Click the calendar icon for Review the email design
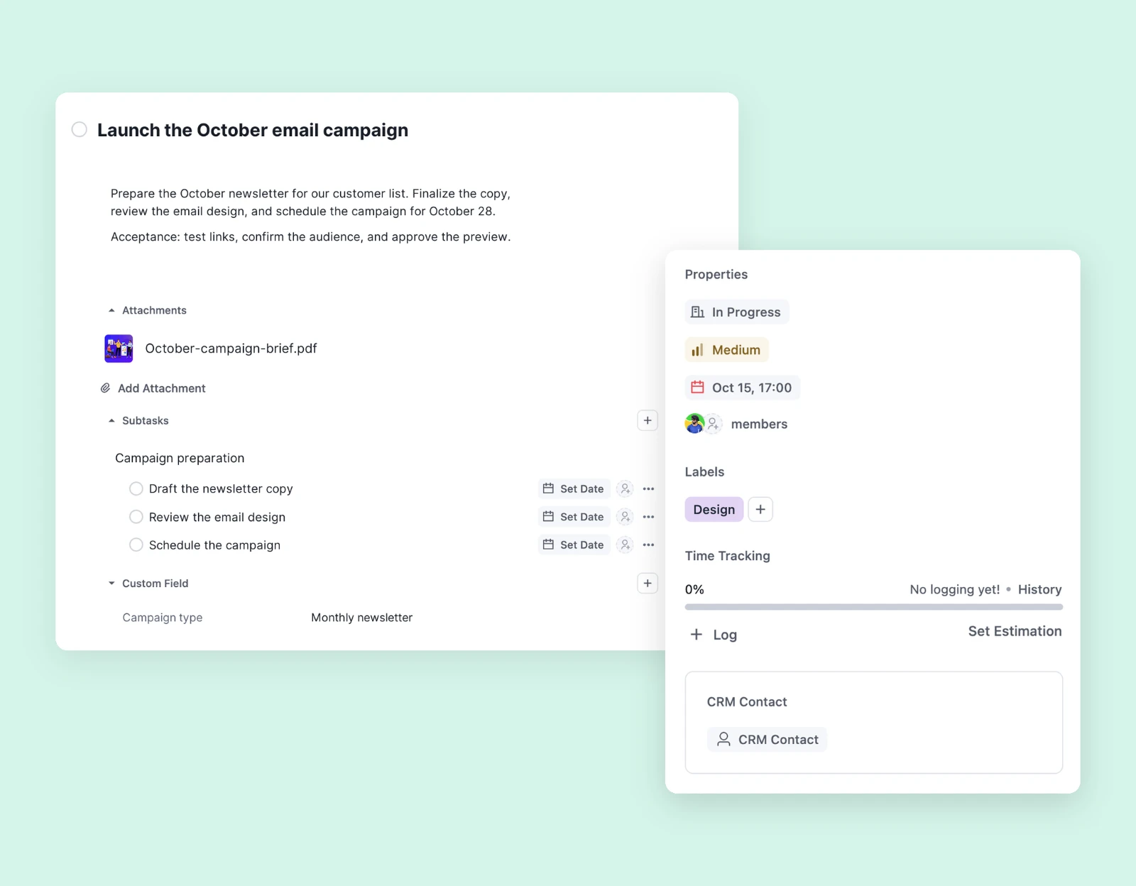Screen dimensions: 1136x886 coord(548,517)
